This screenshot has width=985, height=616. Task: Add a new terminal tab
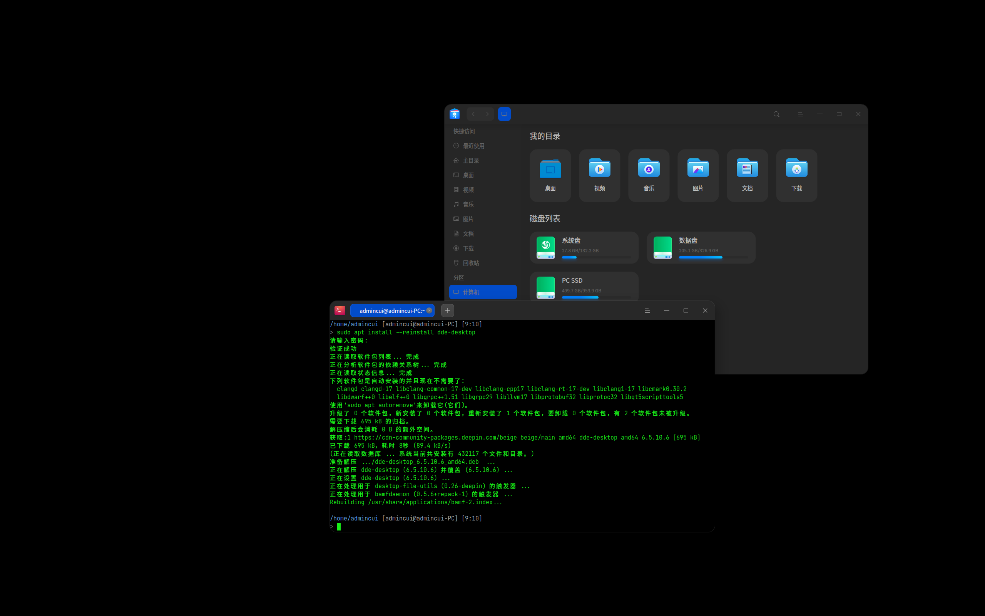[447, 311]
